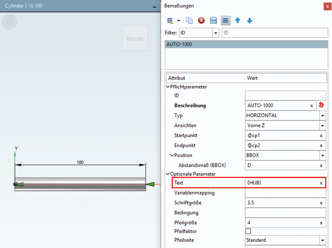
Task: Click the save dimensions icon
Action: [213, 20]
